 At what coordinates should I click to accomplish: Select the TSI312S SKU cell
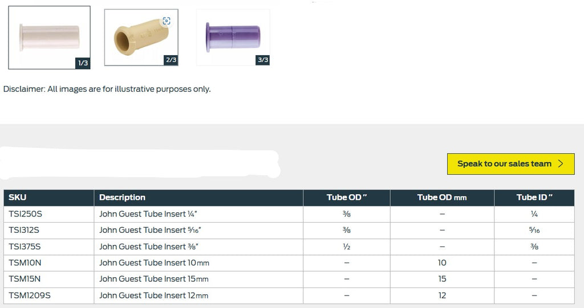[x=49, y=230]
